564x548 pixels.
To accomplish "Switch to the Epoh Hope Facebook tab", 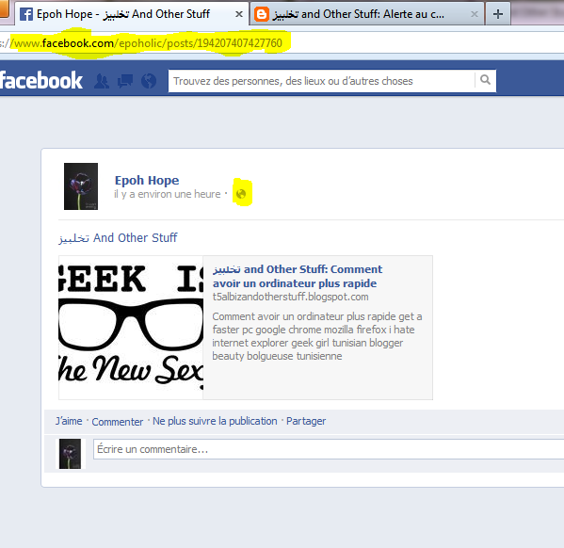I will pyautogui.click(x=131, y=14).
